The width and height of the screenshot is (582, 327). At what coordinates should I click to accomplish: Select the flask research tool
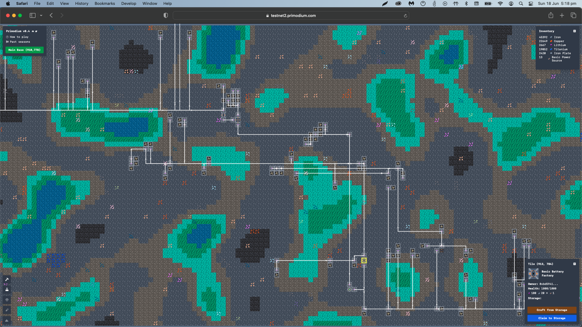[7, 290]
